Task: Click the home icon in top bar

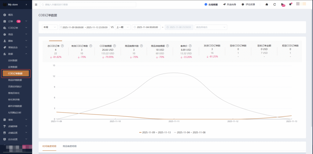Action: (267, 5)
